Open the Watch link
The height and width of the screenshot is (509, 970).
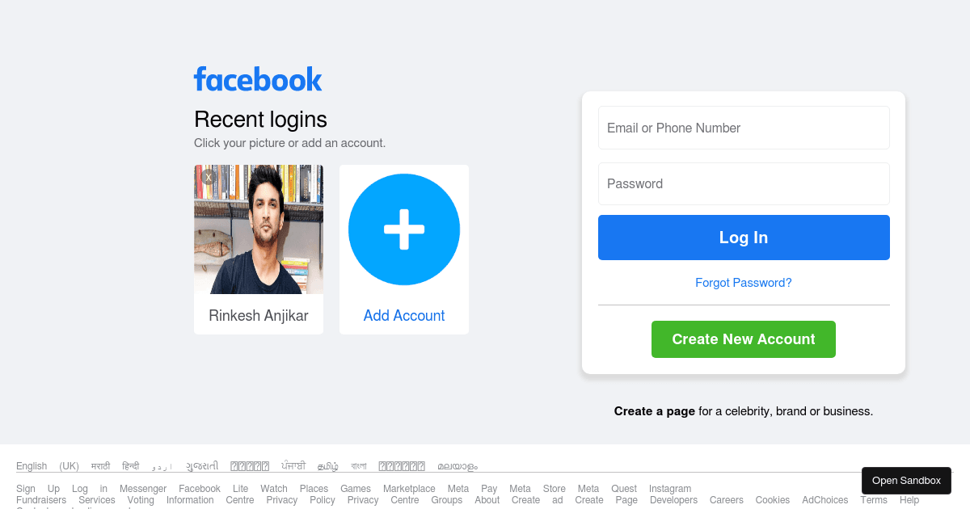pos(274,488)
